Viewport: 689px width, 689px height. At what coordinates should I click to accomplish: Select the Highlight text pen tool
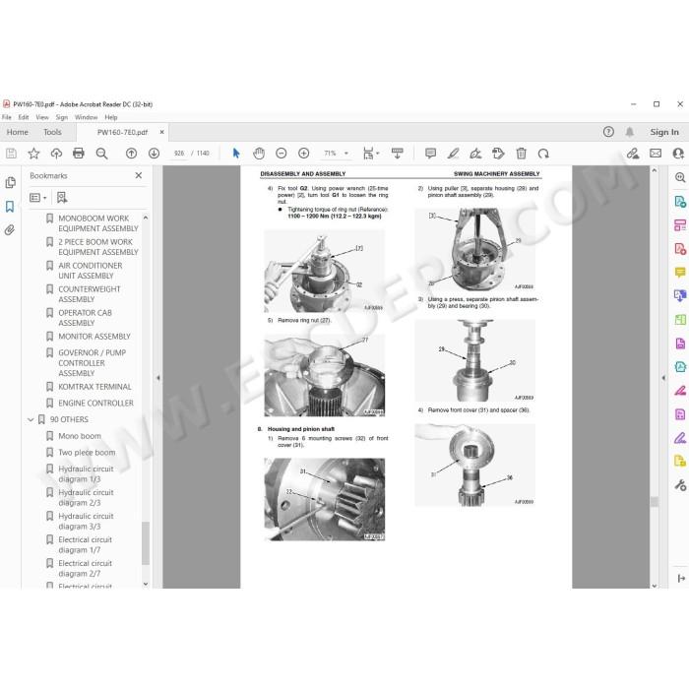pyautogui.click(x=453, y=154)
